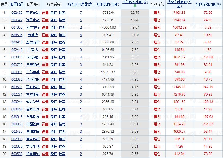Open 江苏租赁 stock name link
223x158 pixels.
(33, 72)
